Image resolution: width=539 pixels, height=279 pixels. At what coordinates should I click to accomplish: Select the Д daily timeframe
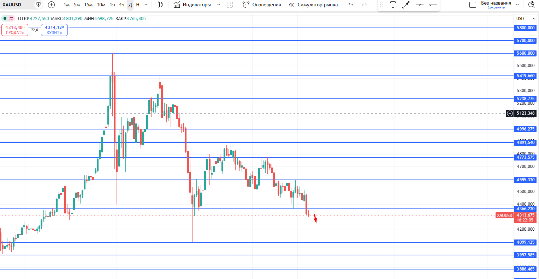click(130, 5)
